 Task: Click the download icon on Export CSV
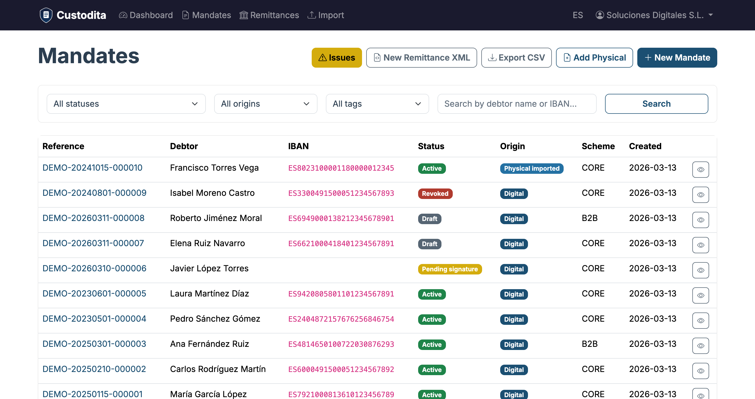[x=492, y=57]
